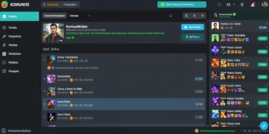The width and height of the screenshot is (269, 134).
Task: Click the blue button on Komunit profile card
Action: click(193, 27)
